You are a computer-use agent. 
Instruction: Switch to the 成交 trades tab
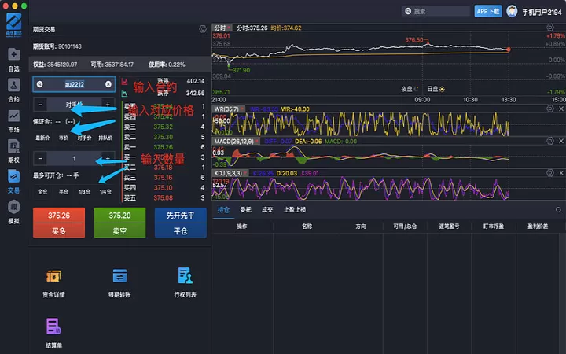tap(267, 210)
